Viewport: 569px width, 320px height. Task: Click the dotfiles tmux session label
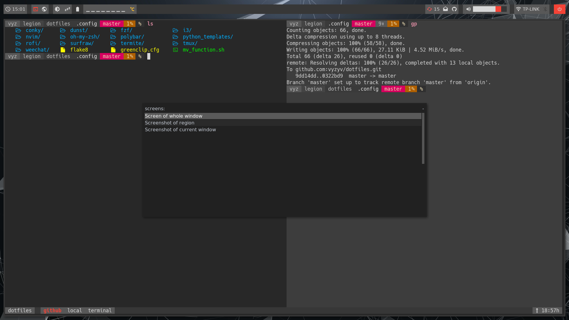(20, 311)
